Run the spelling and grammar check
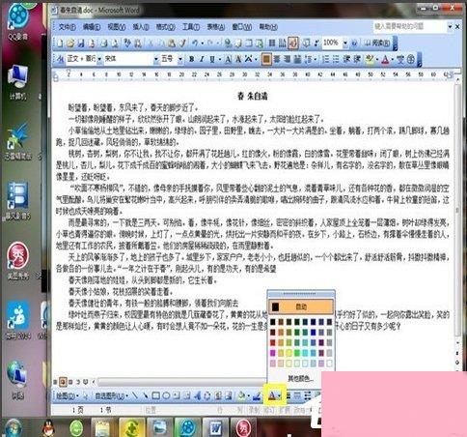 click(x=127, y=44)
